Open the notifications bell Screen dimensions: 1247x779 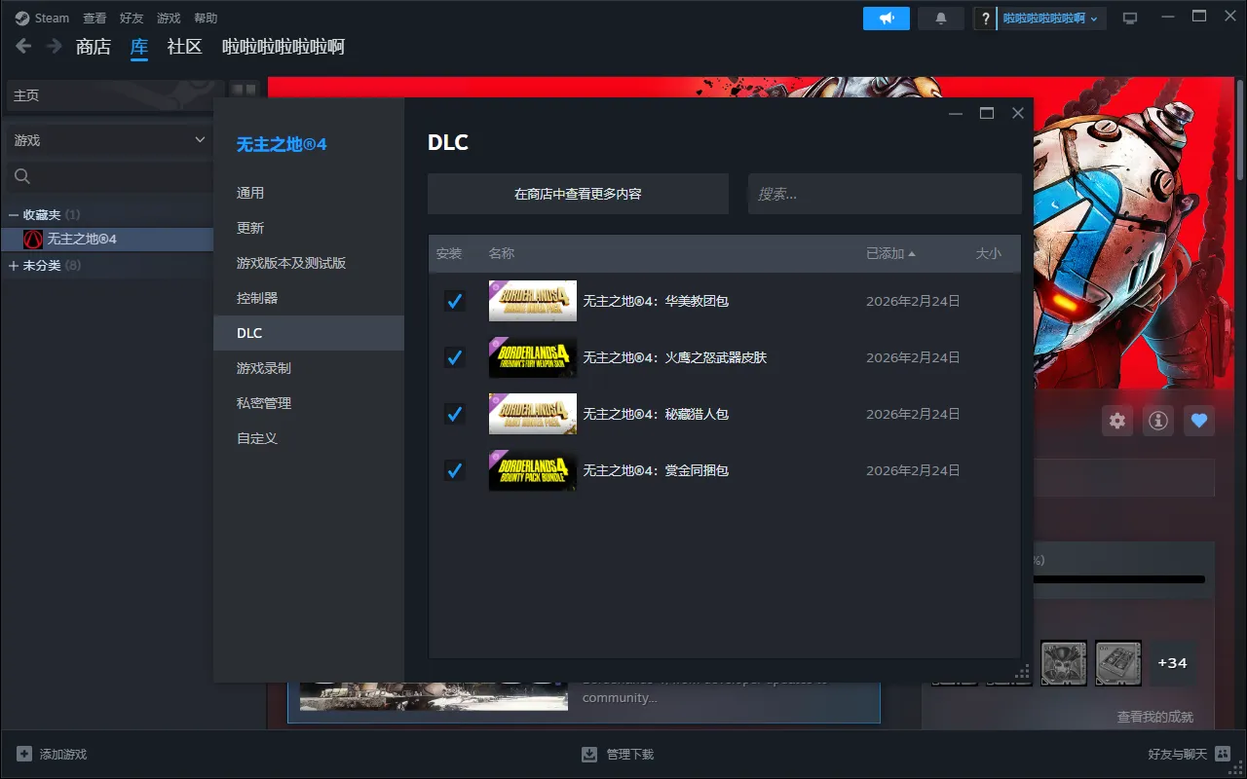click(940, 19)
